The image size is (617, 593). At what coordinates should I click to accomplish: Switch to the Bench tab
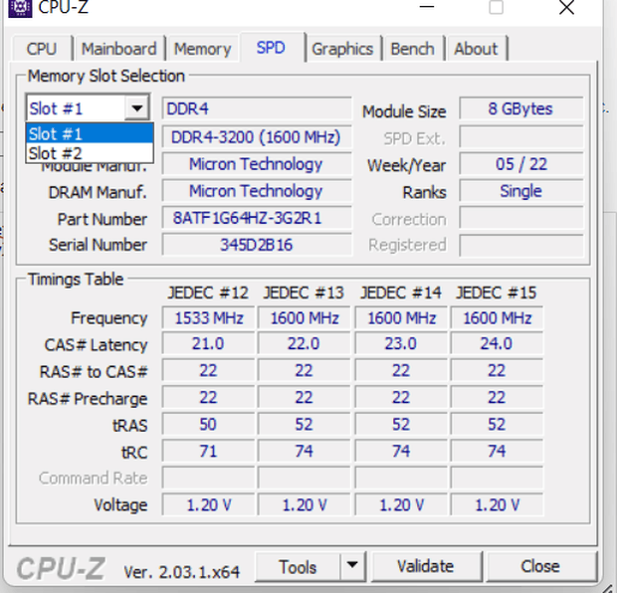[x=412, y=49]
